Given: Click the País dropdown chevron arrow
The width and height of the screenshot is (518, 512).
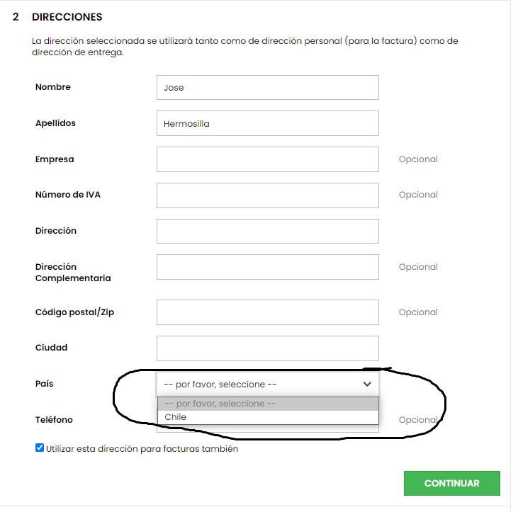Looking at the screenshot, I should [367, 384].
